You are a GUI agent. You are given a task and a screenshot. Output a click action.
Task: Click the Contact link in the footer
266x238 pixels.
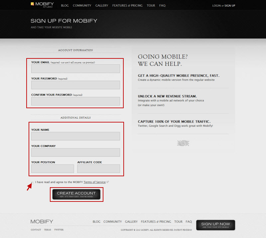[x=36, y=230]
